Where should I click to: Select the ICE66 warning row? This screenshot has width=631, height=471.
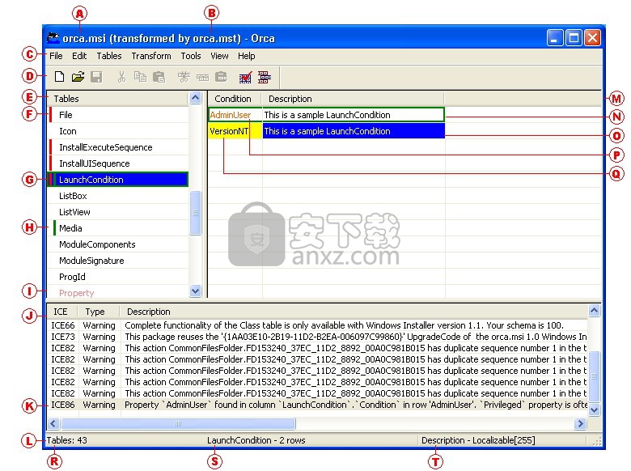(x=317, y=325)
